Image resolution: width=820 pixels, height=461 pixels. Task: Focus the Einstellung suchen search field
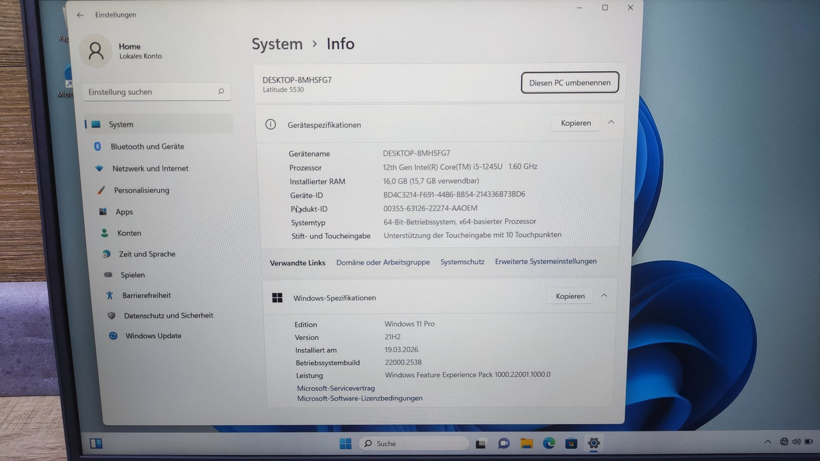click(157, 92)
